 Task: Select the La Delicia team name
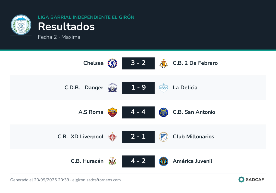(x=185, y=88)
